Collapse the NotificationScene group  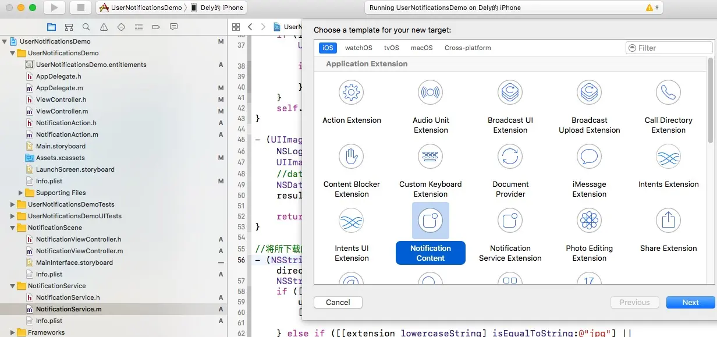13,228
